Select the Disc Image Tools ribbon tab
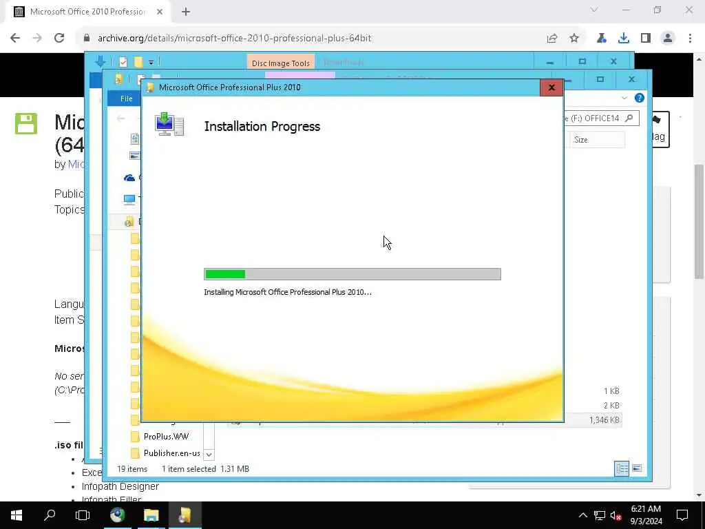Image resolution: width=705 pixels, height=529 pixels. coord(281,63)
